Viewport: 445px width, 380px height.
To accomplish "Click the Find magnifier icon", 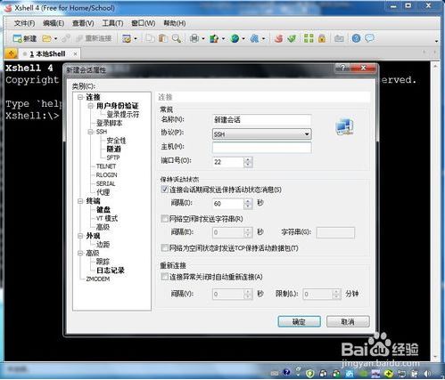I will click(177, 38).
